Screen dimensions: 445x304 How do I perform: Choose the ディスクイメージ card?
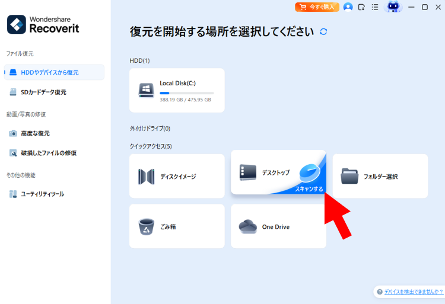click(x=177, y=176)
